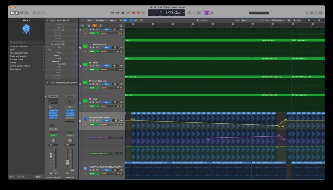This screenshot has height=190, width=333.
Task: Click the Catch Playhead button
Action: pos(141,20)
